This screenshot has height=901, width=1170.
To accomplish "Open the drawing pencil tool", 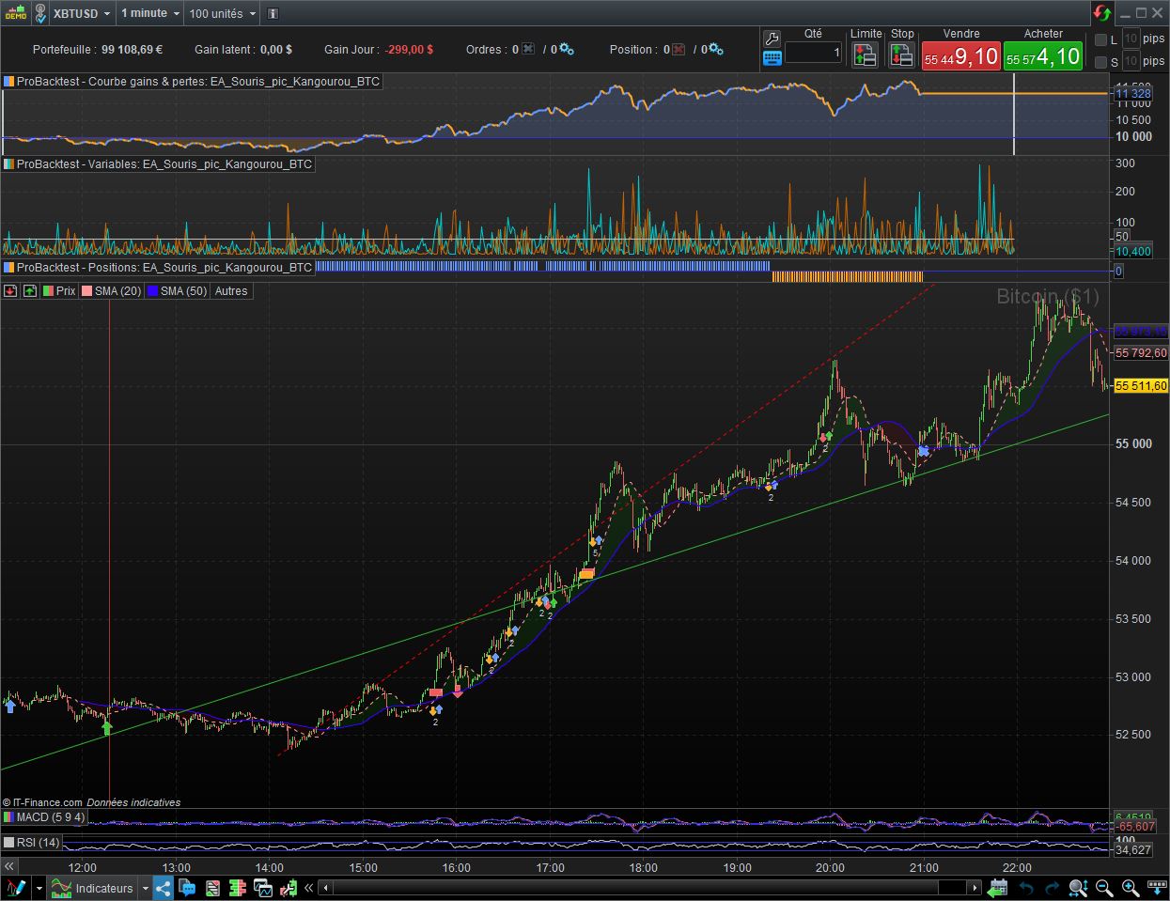I will (16, 888).
